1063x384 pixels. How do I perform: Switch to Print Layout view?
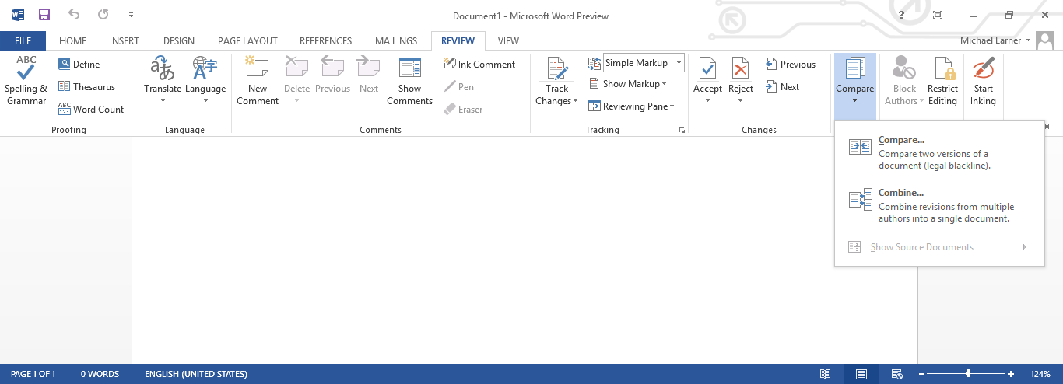tap(861, 374)
